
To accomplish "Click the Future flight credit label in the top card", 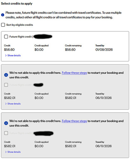I will click(x=21, y=37).
